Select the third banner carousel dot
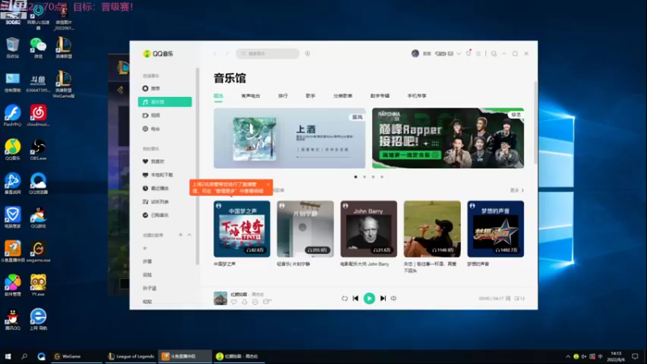The width and height of the screenshot is (647, 364). (x=373, y=176)
